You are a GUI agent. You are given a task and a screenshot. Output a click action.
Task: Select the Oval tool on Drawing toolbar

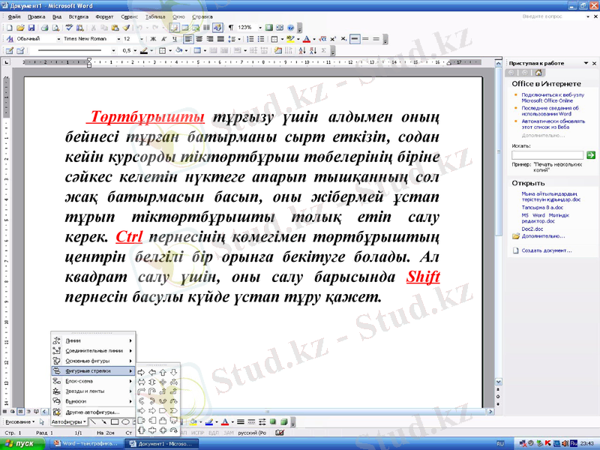point(126,421)
